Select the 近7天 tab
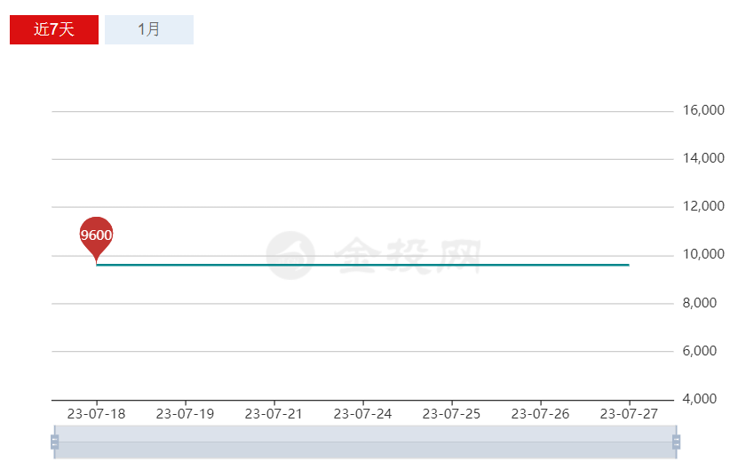The image size is (738, 470). (54, 29)
